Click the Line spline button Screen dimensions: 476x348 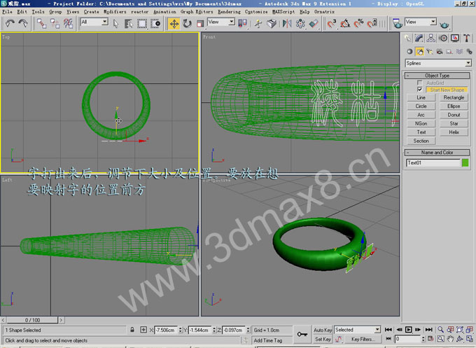click(x=421, y=97)
